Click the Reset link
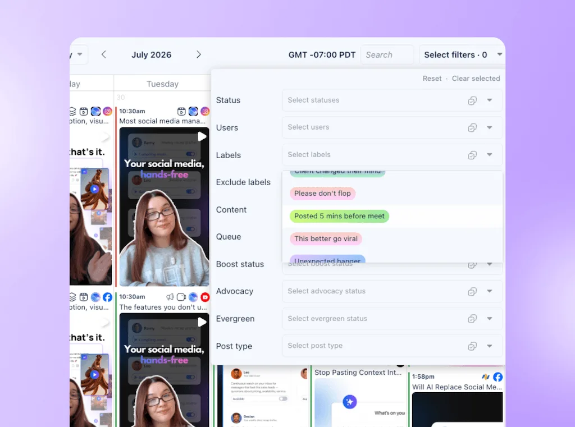The image size is (575, 427). [432, 79]
